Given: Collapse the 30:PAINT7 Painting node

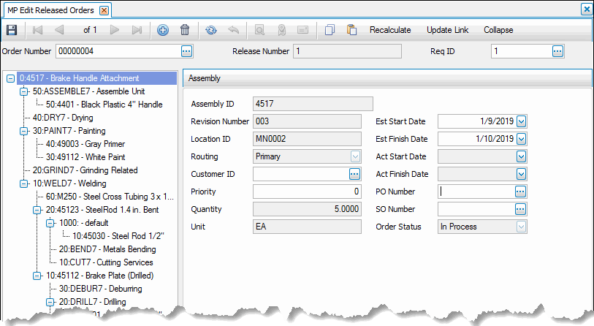Looking at the screenshot, I should 24,131.
